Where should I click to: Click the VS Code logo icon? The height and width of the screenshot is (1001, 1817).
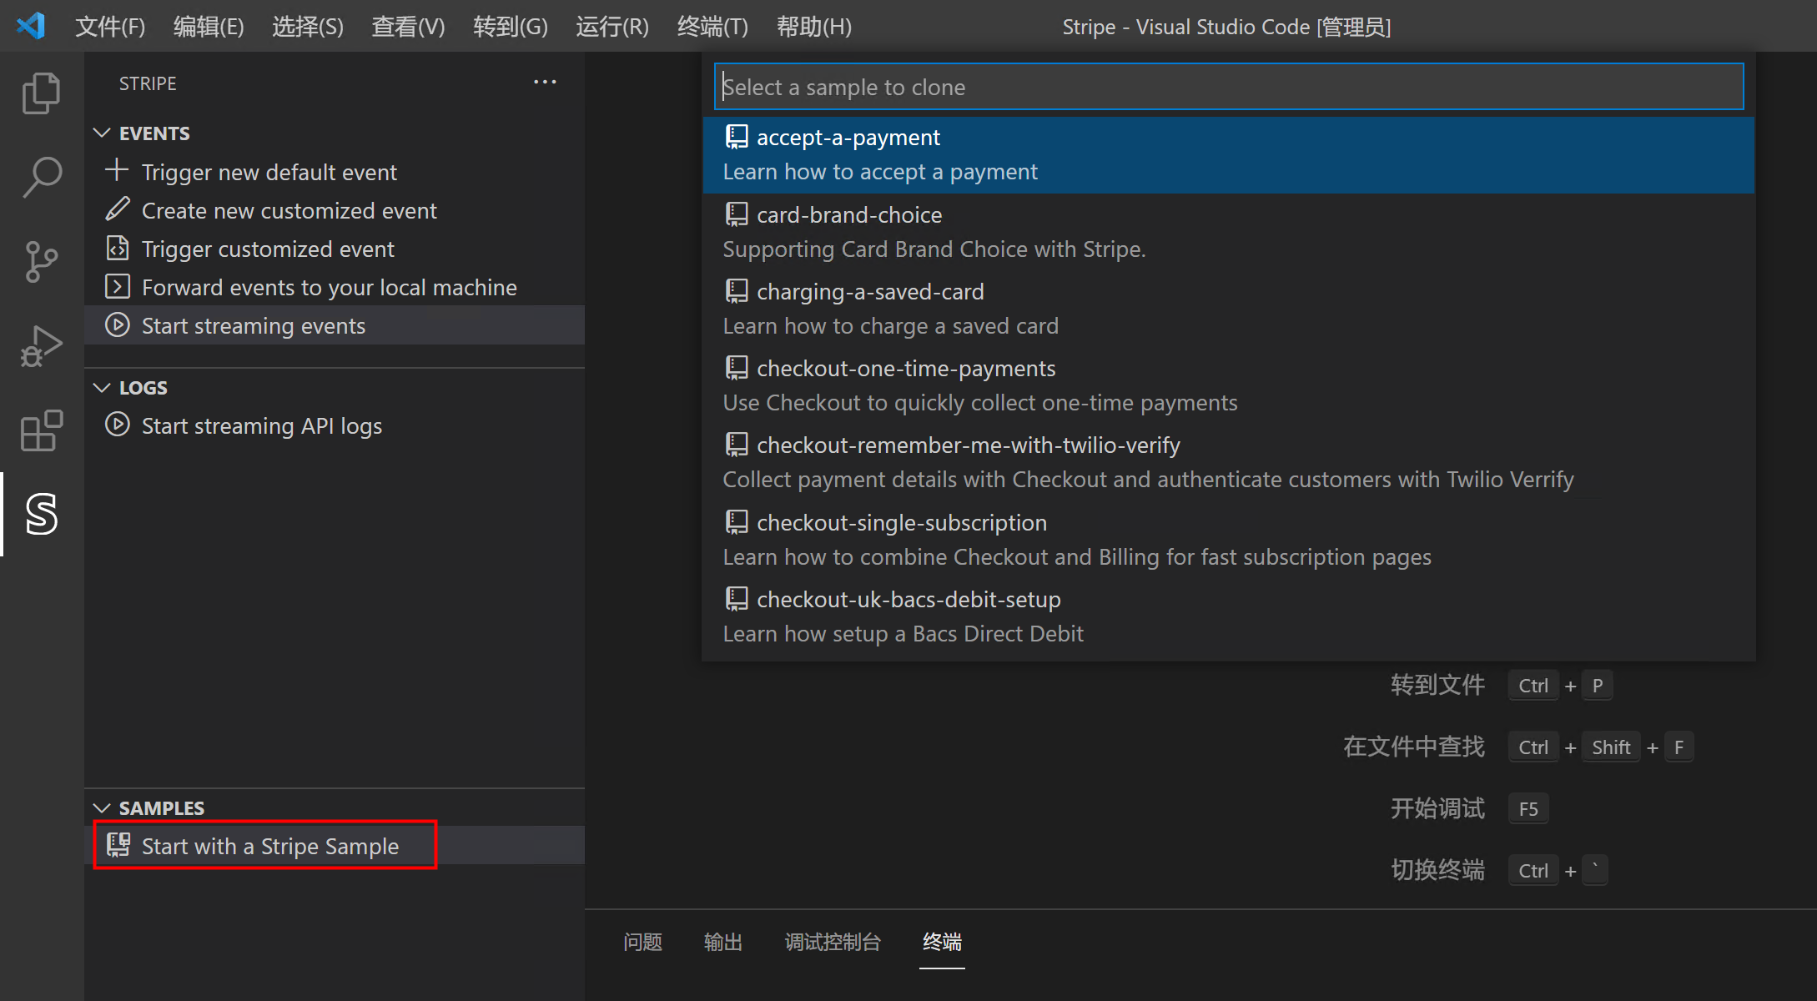31,26
